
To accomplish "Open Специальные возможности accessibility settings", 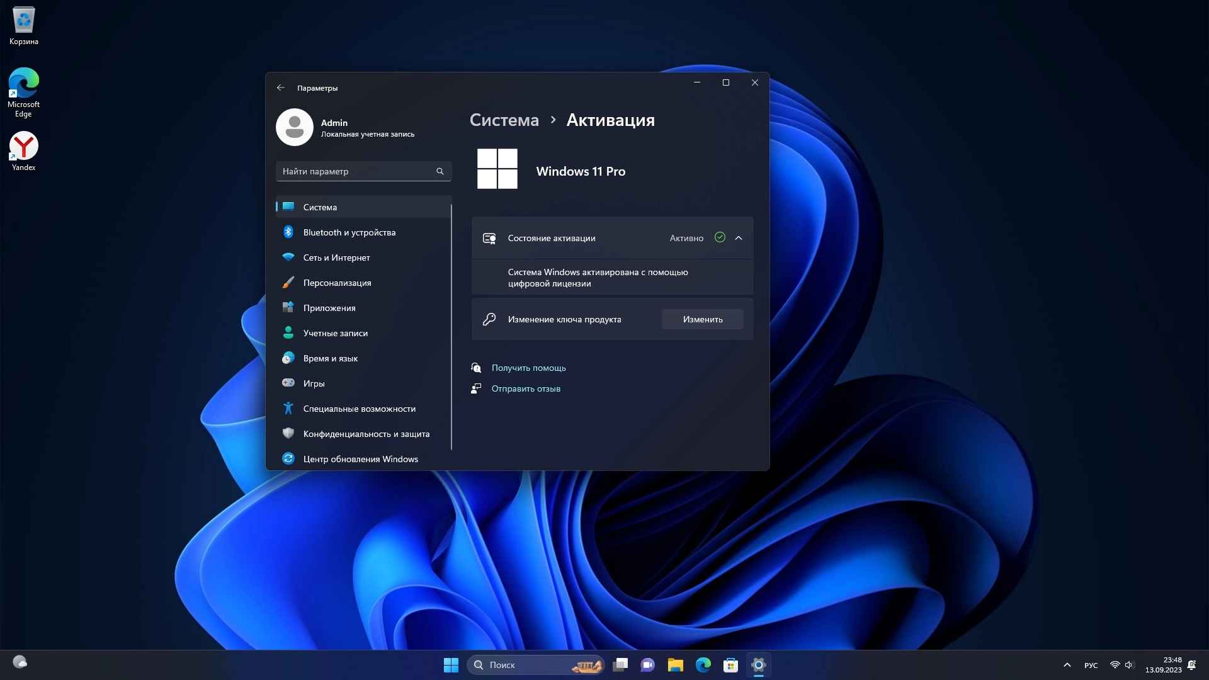I will click(x=359, y=409).
